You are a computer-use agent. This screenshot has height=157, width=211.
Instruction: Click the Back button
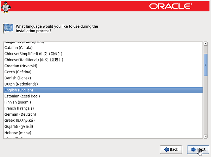[x=171, y=149]
